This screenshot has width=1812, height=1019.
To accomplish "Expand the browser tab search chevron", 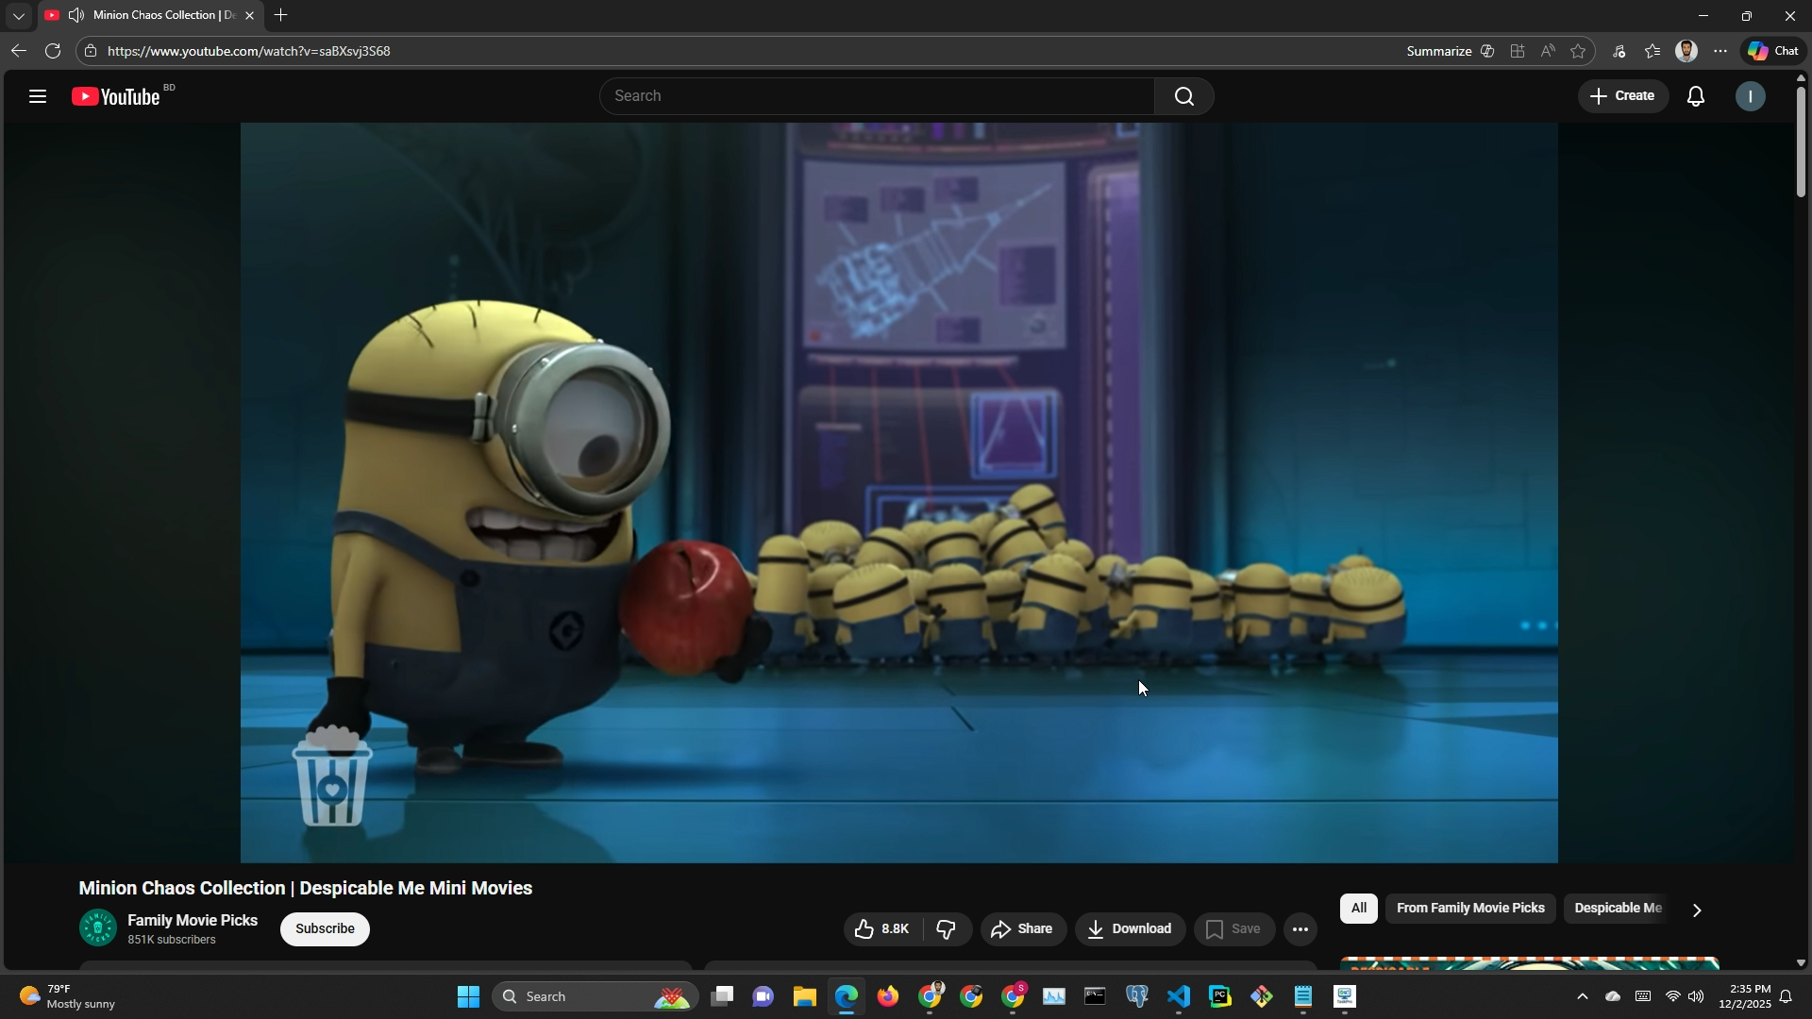I will 18,16.
